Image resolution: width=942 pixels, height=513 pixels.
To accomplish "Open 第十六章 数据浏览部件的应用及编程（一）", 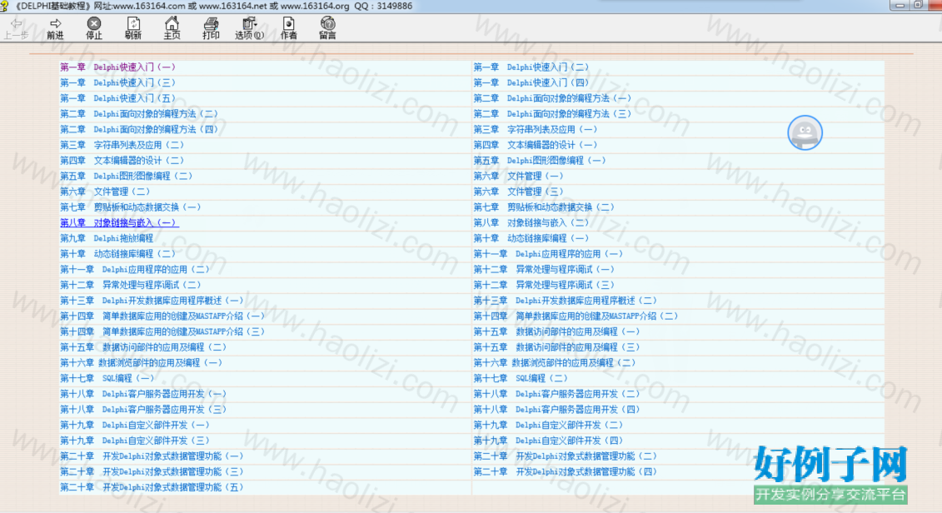I will (x=142, y=363).
